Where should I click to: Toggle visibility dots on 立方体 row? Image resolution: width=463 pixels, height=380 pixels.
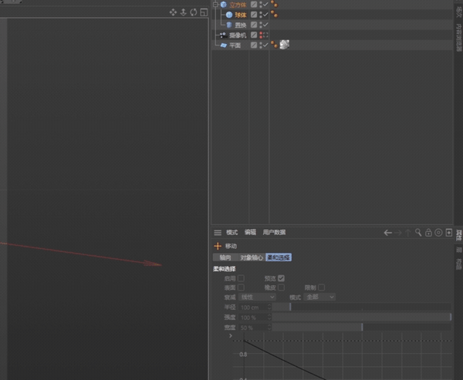(x=261, y=5)
